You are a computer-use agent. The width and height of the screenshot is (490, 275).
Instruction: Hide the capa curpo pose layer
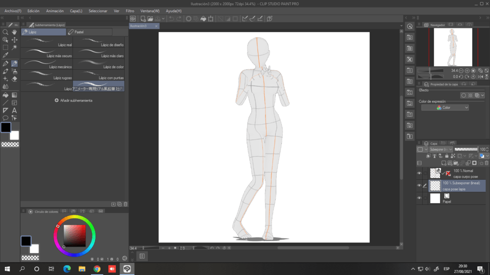(420, 173)
